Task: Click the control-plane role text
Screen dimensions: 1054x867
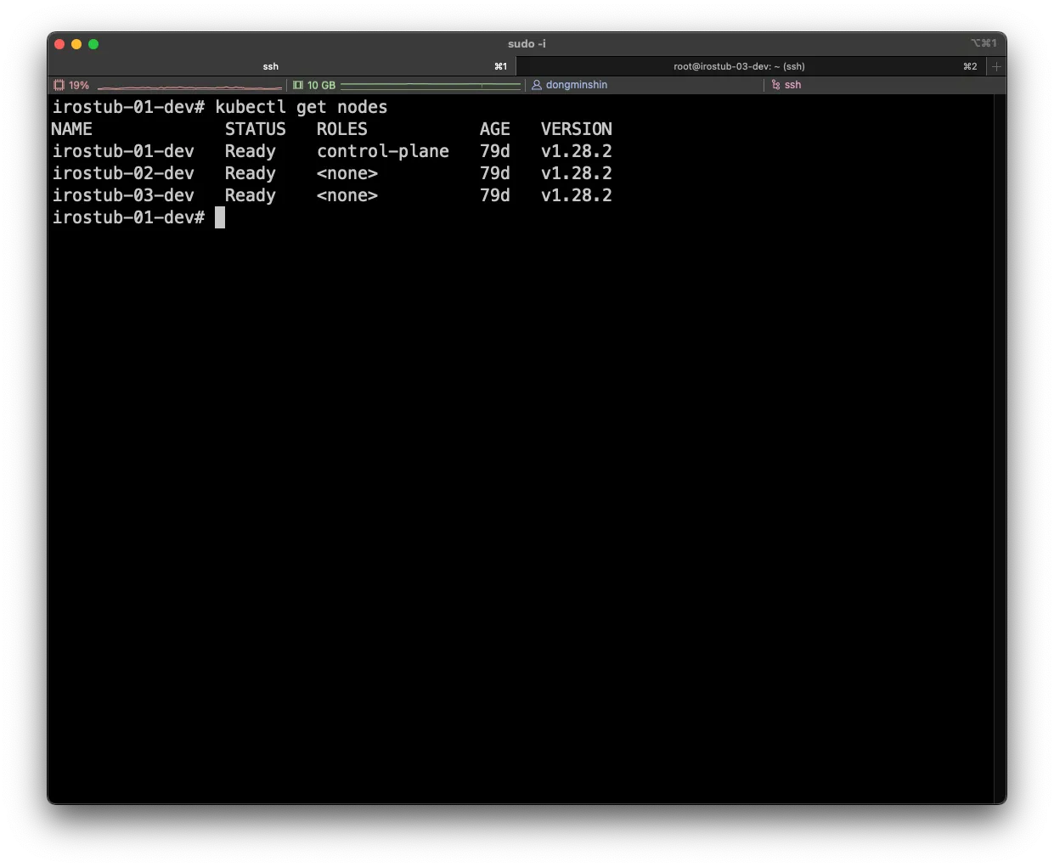Action: click(382, 151)
